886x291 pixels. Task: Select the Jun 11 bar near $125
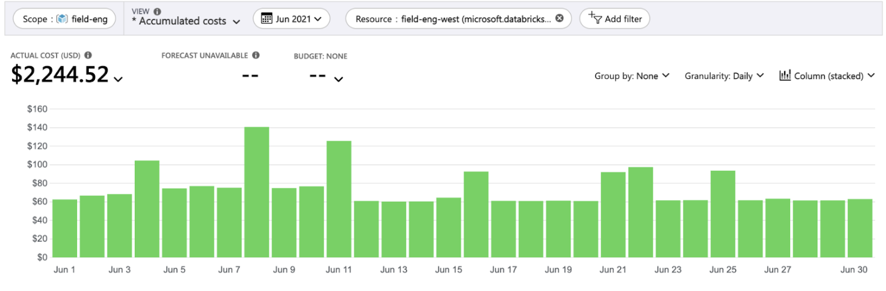[x=339, y=199]
